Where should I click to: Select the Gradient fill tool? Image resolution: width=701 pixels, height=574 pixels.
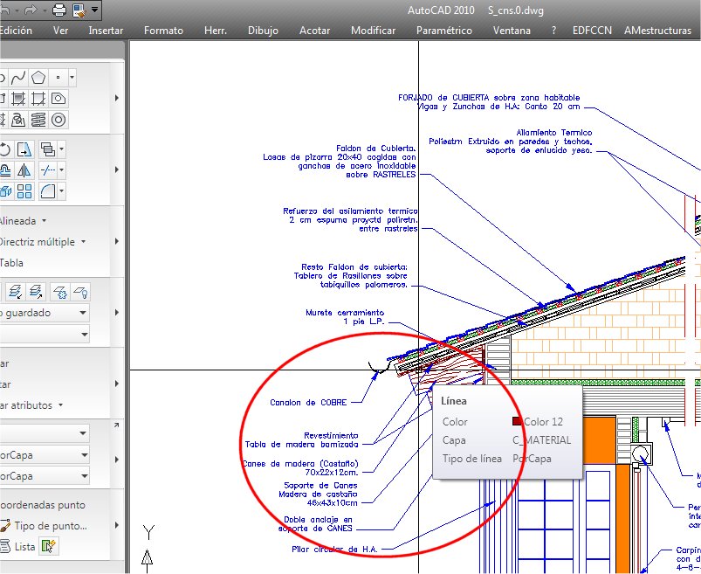[38, 99]
